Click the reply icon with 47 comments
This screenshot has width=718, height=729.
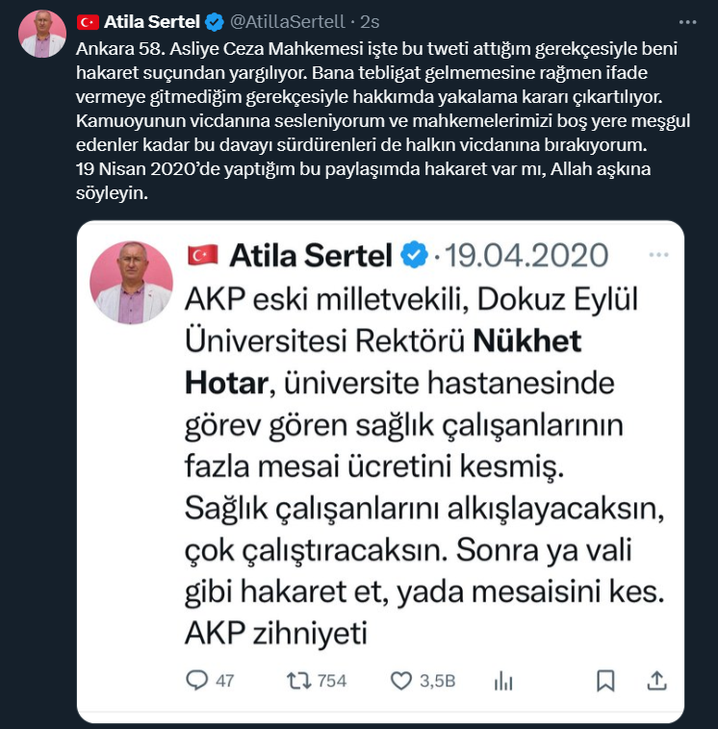[x=197, y=680]
